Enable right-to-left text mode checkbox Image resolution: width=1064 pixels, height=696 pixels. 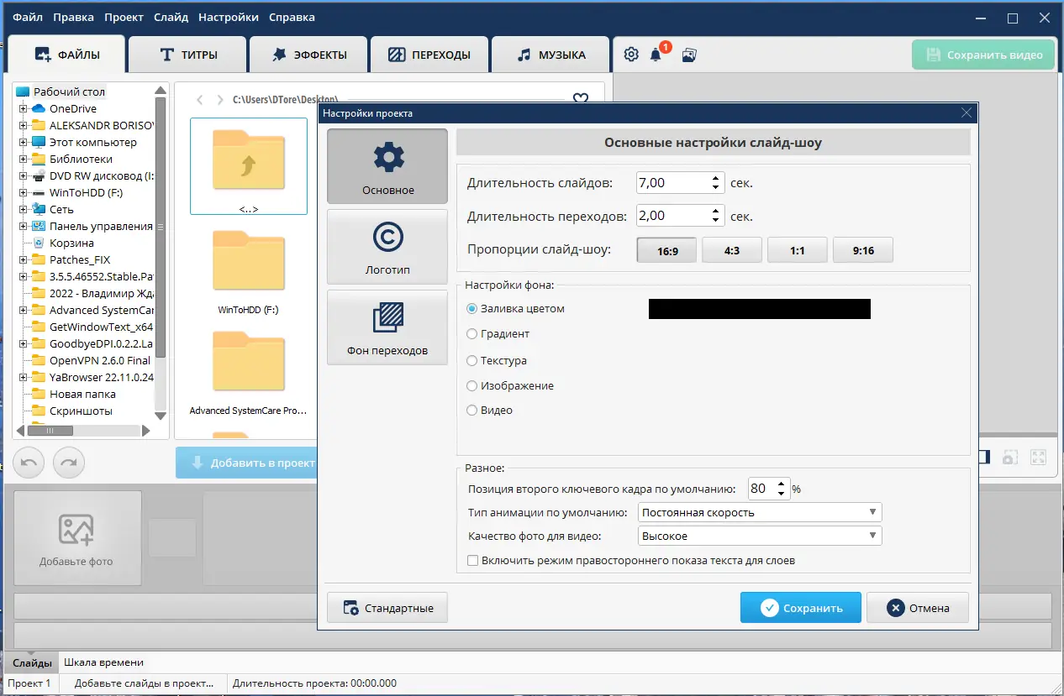tap(473, 560)
